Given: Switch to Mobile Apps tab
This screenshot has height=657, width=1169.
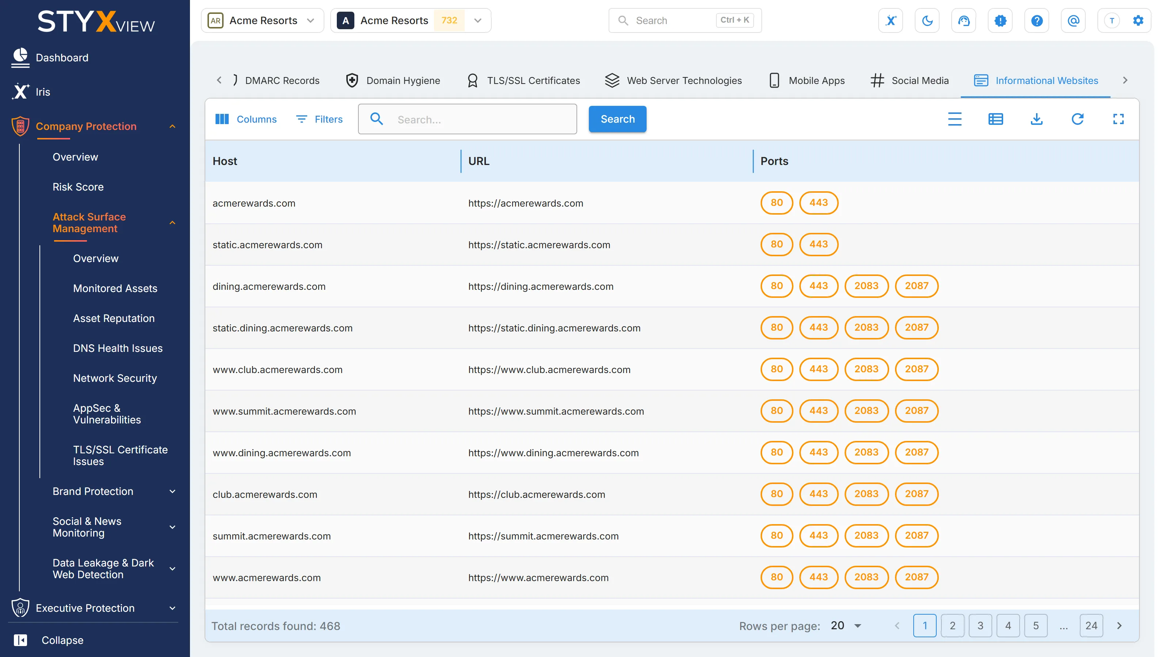Looking at the screenshot, I should coord(807,80).
